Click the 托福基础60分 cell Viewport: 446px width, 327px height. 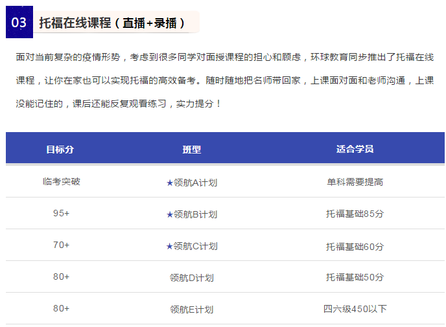[355, 247]
